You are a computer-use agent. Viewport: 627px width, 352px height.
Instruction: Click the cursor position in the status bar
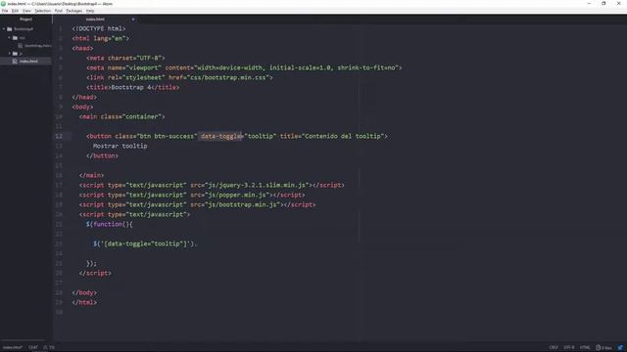[x=33, y=348]
